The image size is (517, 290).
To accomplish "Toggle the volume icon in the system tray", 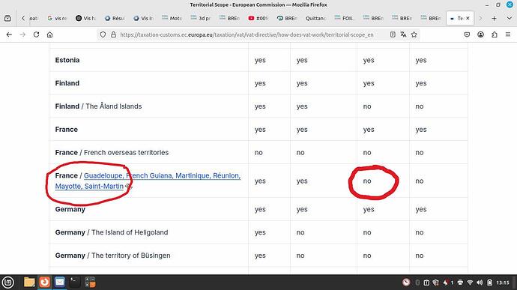I will click(x=480, y=283).
